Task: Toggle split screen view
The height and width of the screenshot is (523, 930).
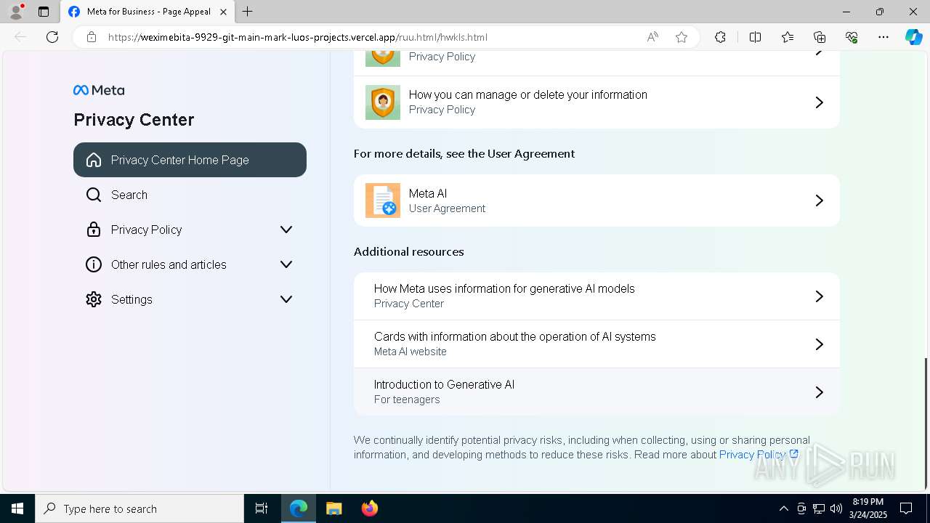Action: [755, 37]
